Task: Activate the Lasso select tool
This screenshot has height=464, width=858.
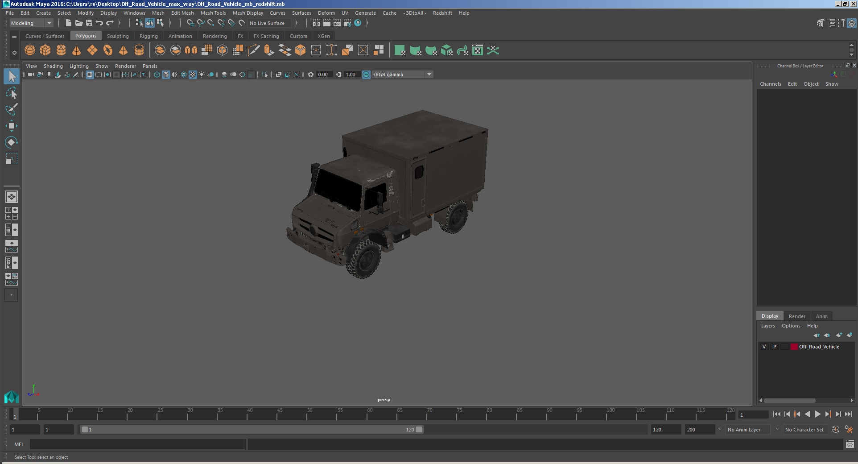Action: pyautogui.click(x=12, y=93)
